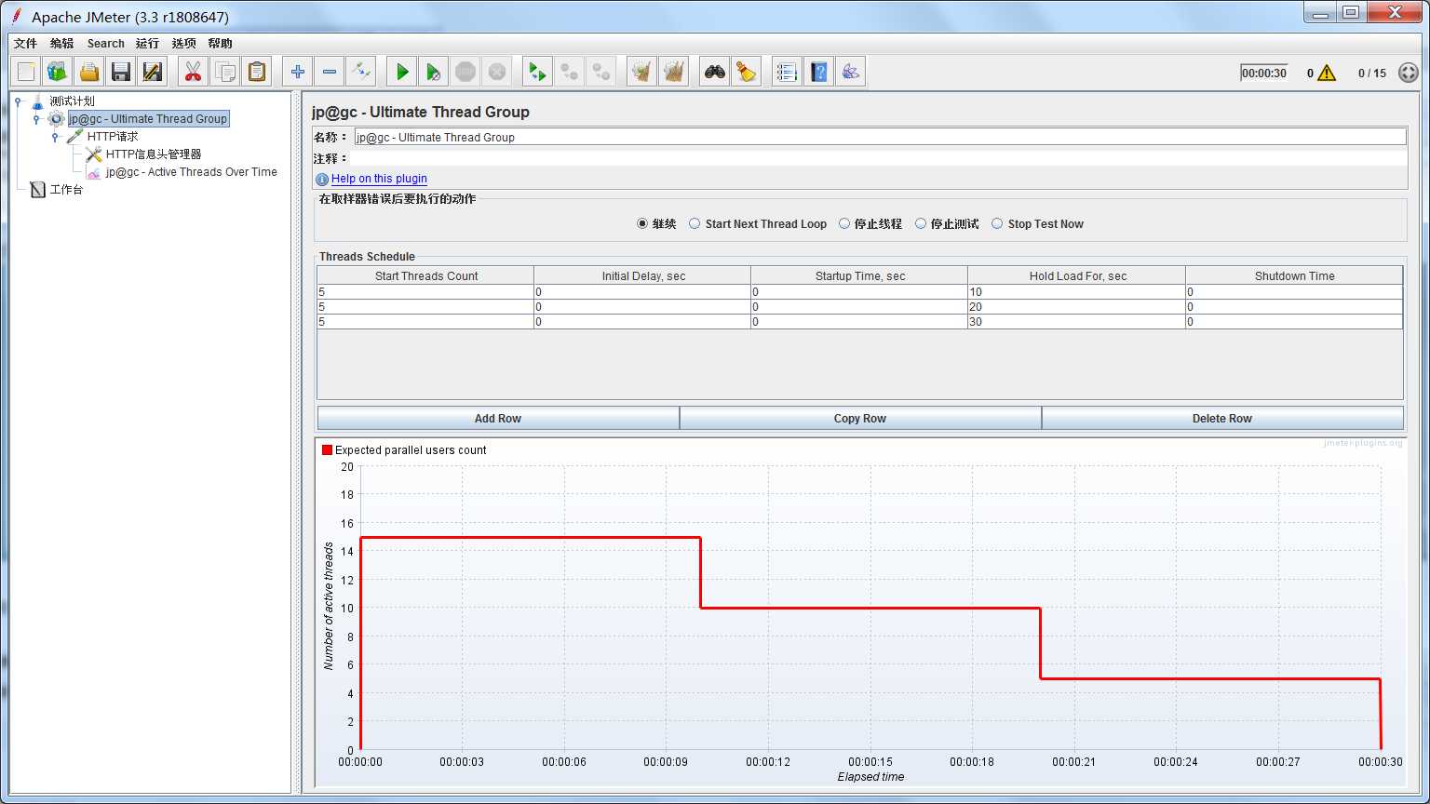Select the 停止线程 radio button

[844, 223]
